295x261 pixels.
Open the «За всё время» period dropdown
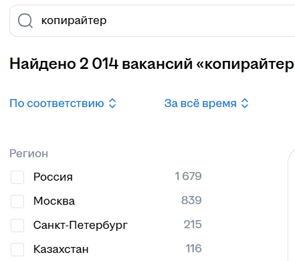[x=207, y=103]
